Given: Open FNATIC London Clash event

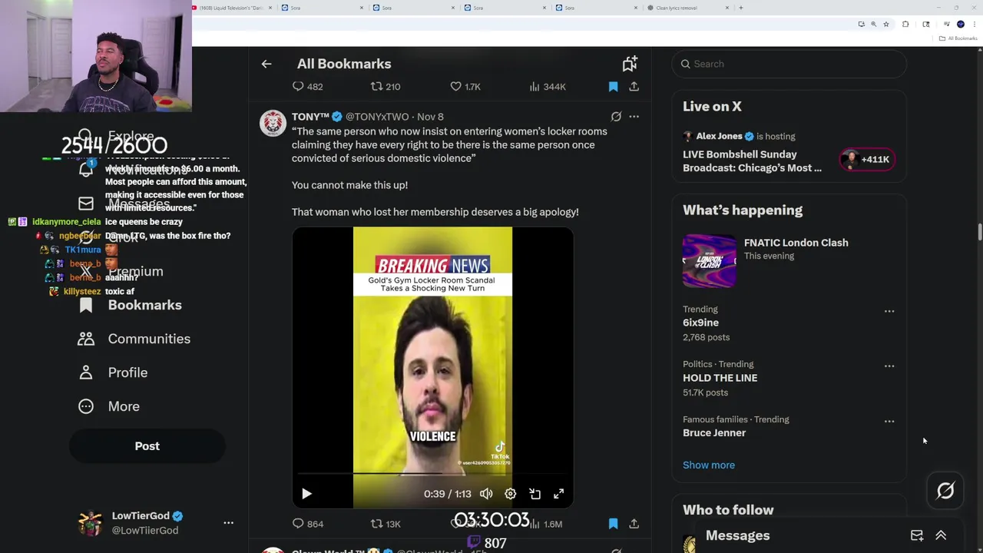Looking at the screenshot, I should pyautogui.click(x=796, y=243).
